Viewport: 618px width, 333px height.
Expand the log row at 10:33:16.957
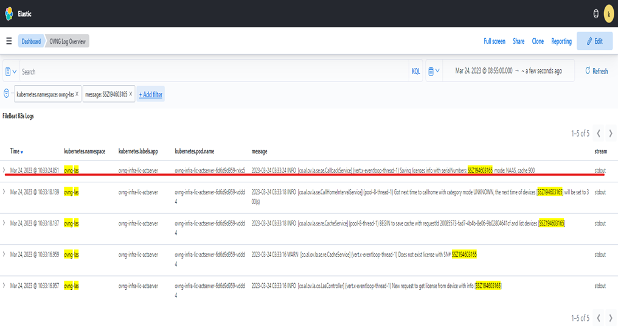click(4, 286)
